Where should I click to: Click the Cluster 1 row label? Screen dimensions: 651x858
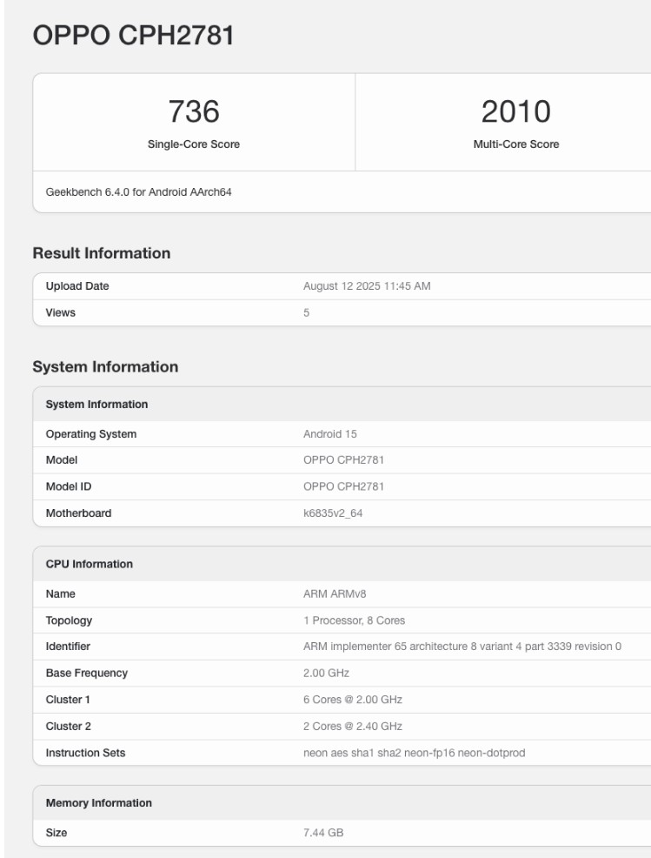[x=68, y=700]
